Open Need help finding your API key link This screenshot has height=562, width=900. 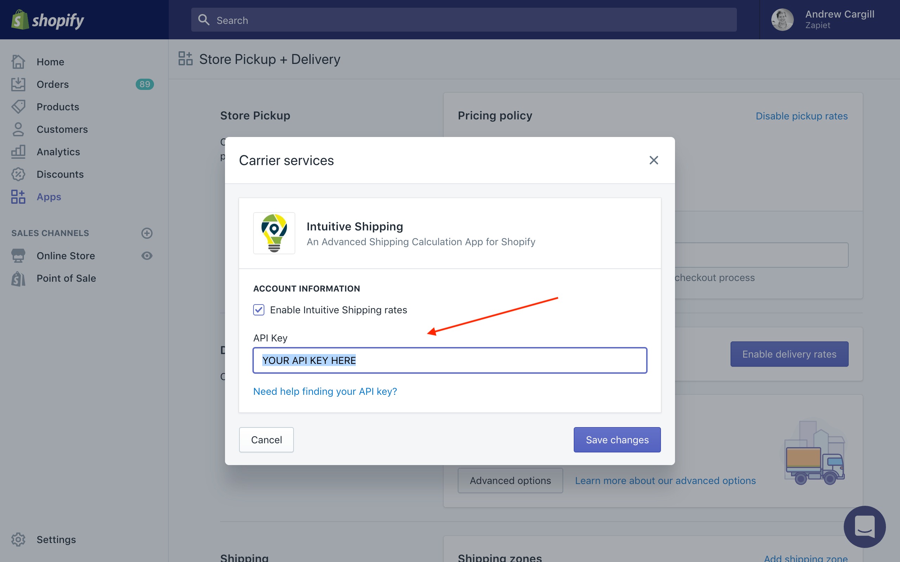pos(325,391)
